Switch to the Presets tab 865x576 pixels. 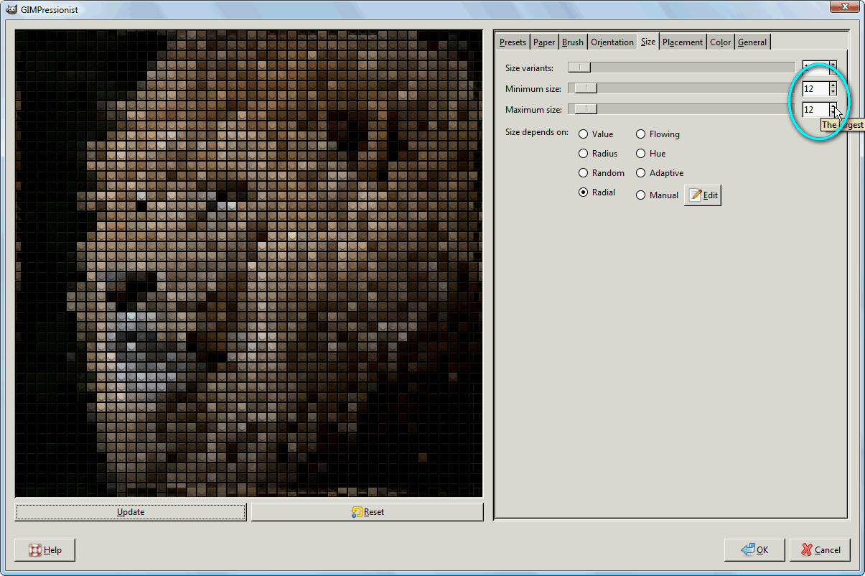513,42
